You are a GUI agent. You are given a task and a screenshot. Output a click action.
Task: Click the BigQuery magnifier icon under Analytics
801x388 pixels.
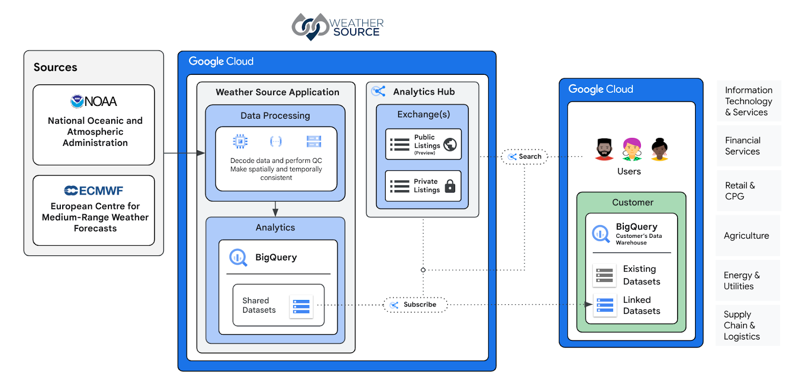coord(238,258)
